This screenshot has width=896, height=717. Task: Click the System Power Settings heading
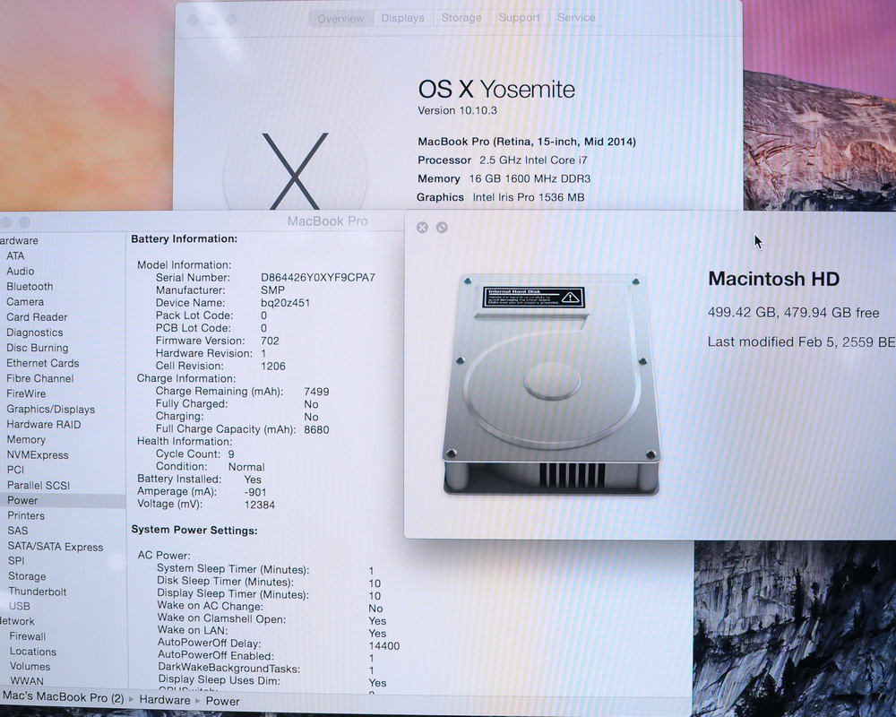[x=194, y=530]
